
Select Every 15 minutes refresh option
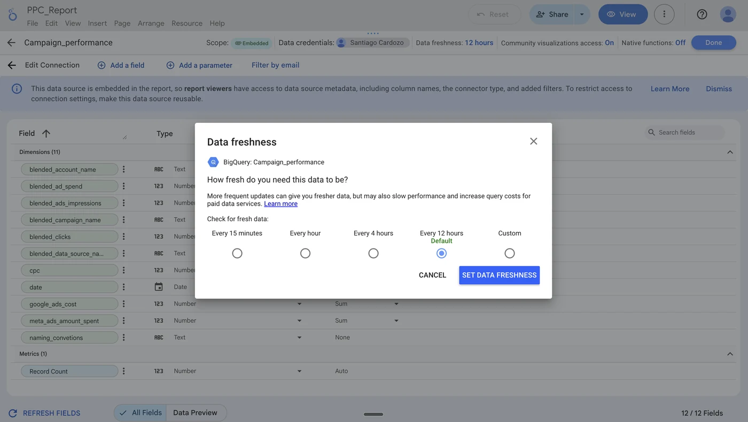pos(237,253)
